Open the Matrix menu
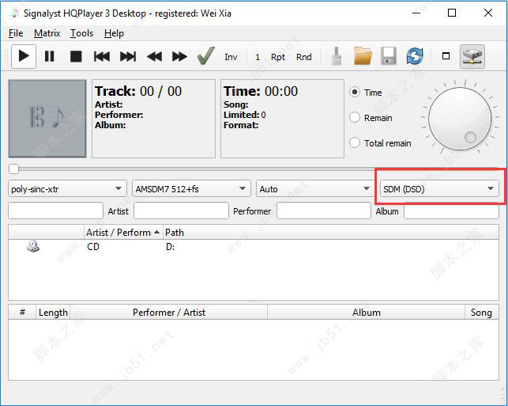The height and width of the screenshot is (406, 508). pos(47,33)
